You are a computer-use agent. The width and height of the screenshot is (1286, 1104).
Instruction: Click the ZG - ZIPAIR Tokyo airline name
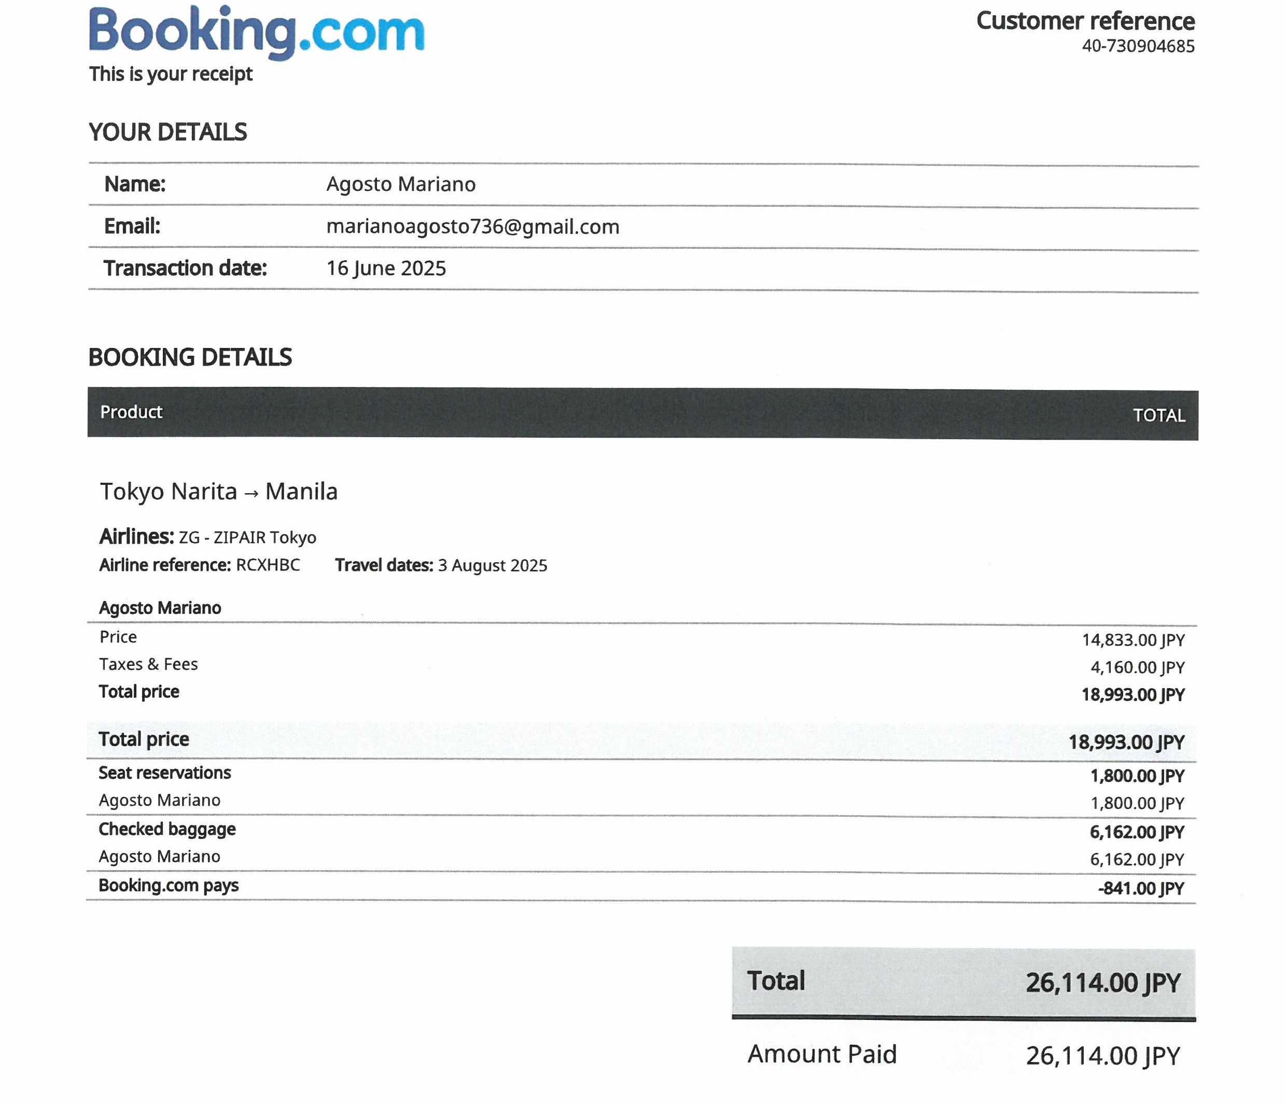[248, 537]
